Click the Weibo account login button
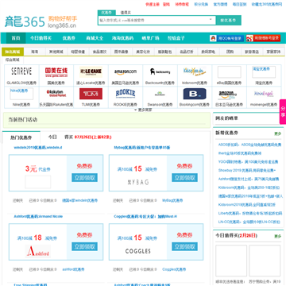The height and width of the screenshot is (286, 286). pyautogui.click(x=263, y=38)
